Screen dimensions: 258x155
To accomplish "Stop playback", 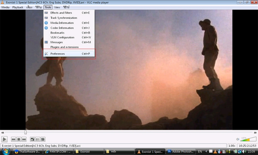I will 19,139.
